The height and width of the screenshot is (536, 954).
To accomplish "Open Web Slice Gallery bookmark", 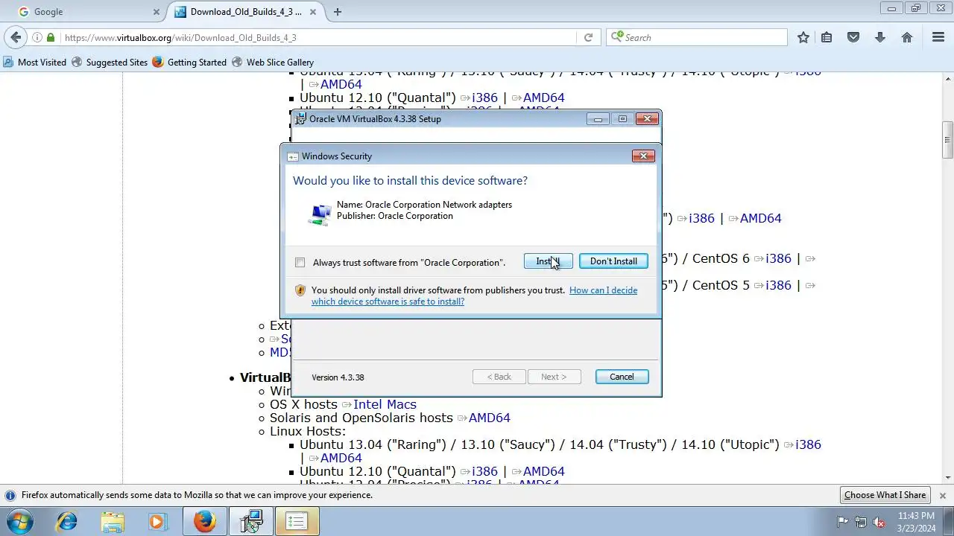I will point(273,63).
